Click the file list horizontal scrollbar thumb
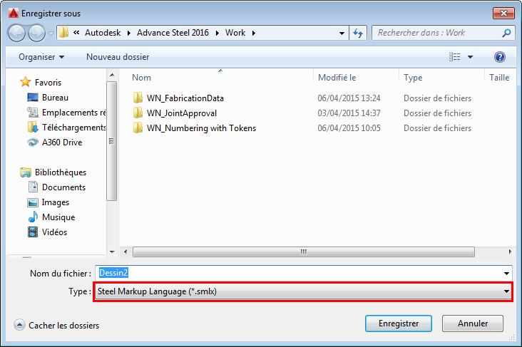 pos(304,252)
